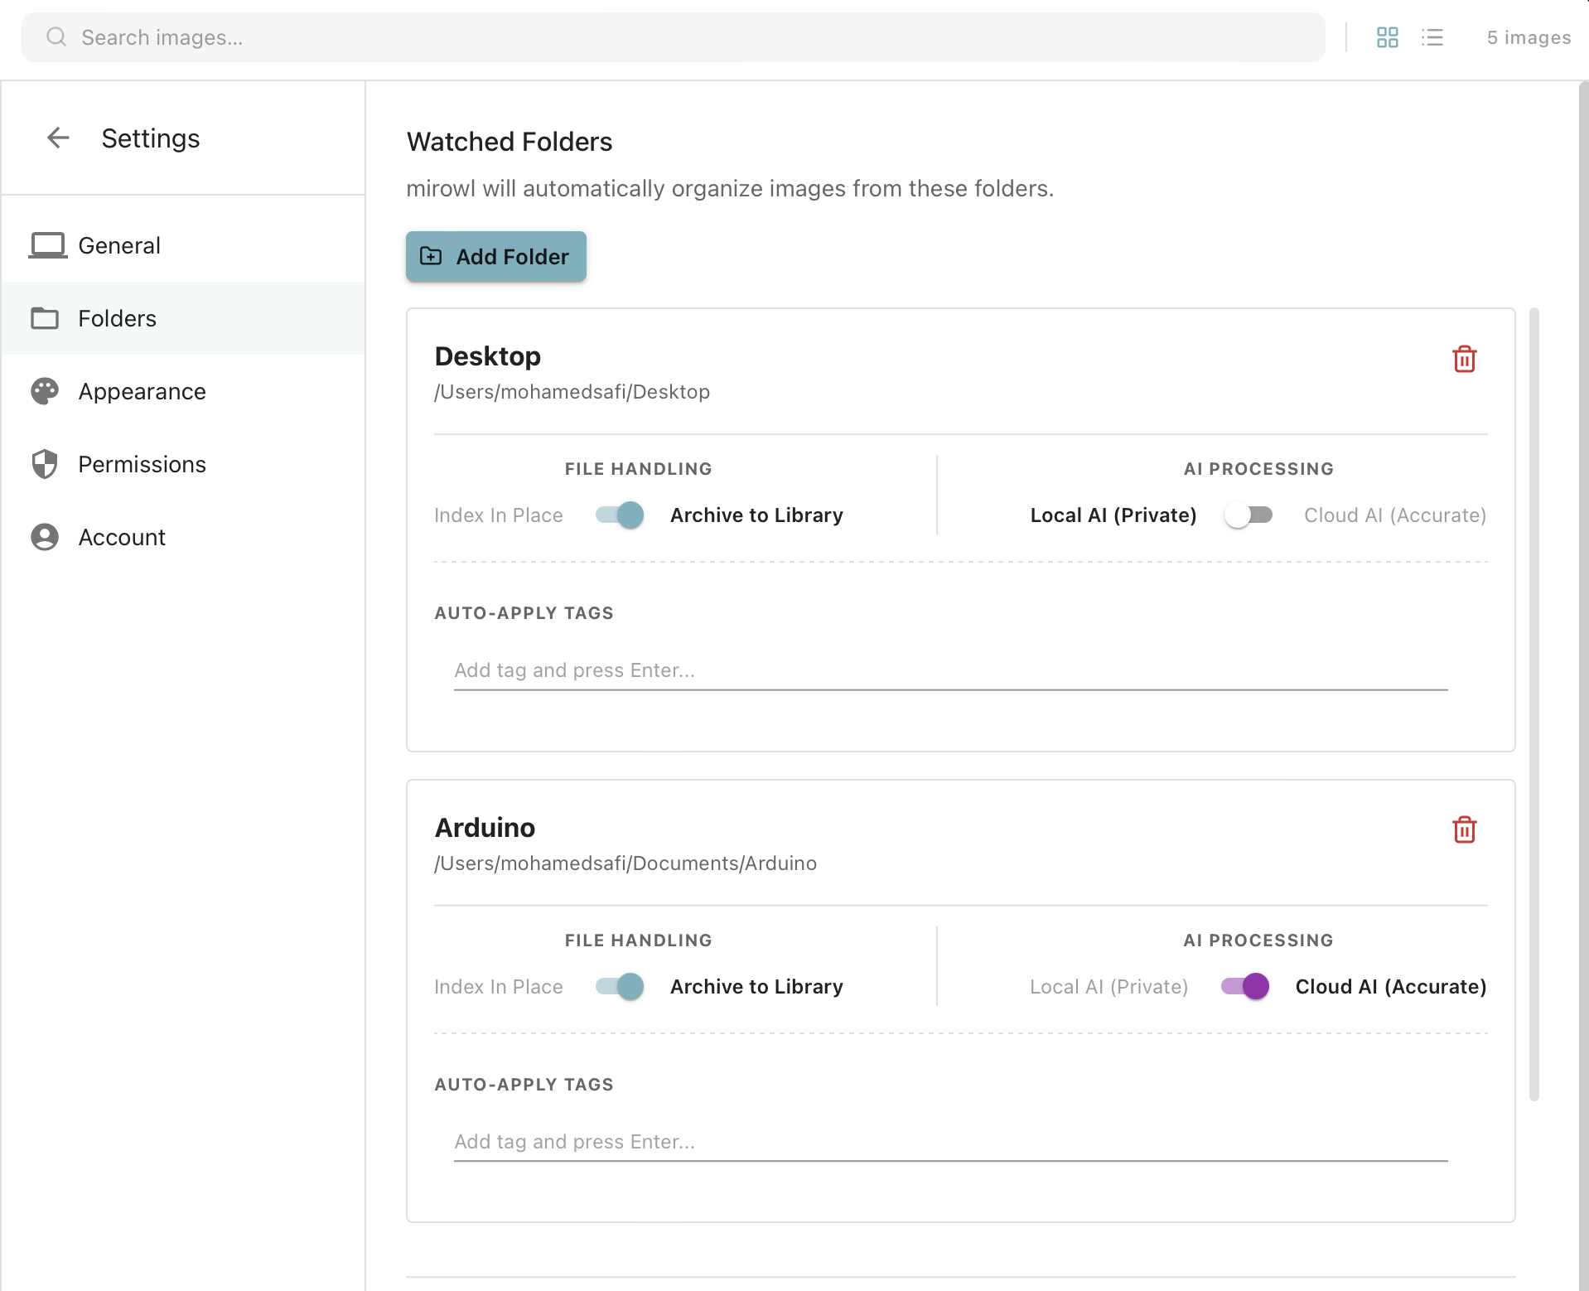Click the Desktop folder title

487,356
